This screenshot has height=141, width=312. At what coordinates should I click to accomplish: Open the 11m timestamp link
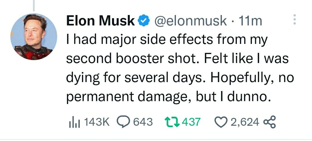click(251, 21)
